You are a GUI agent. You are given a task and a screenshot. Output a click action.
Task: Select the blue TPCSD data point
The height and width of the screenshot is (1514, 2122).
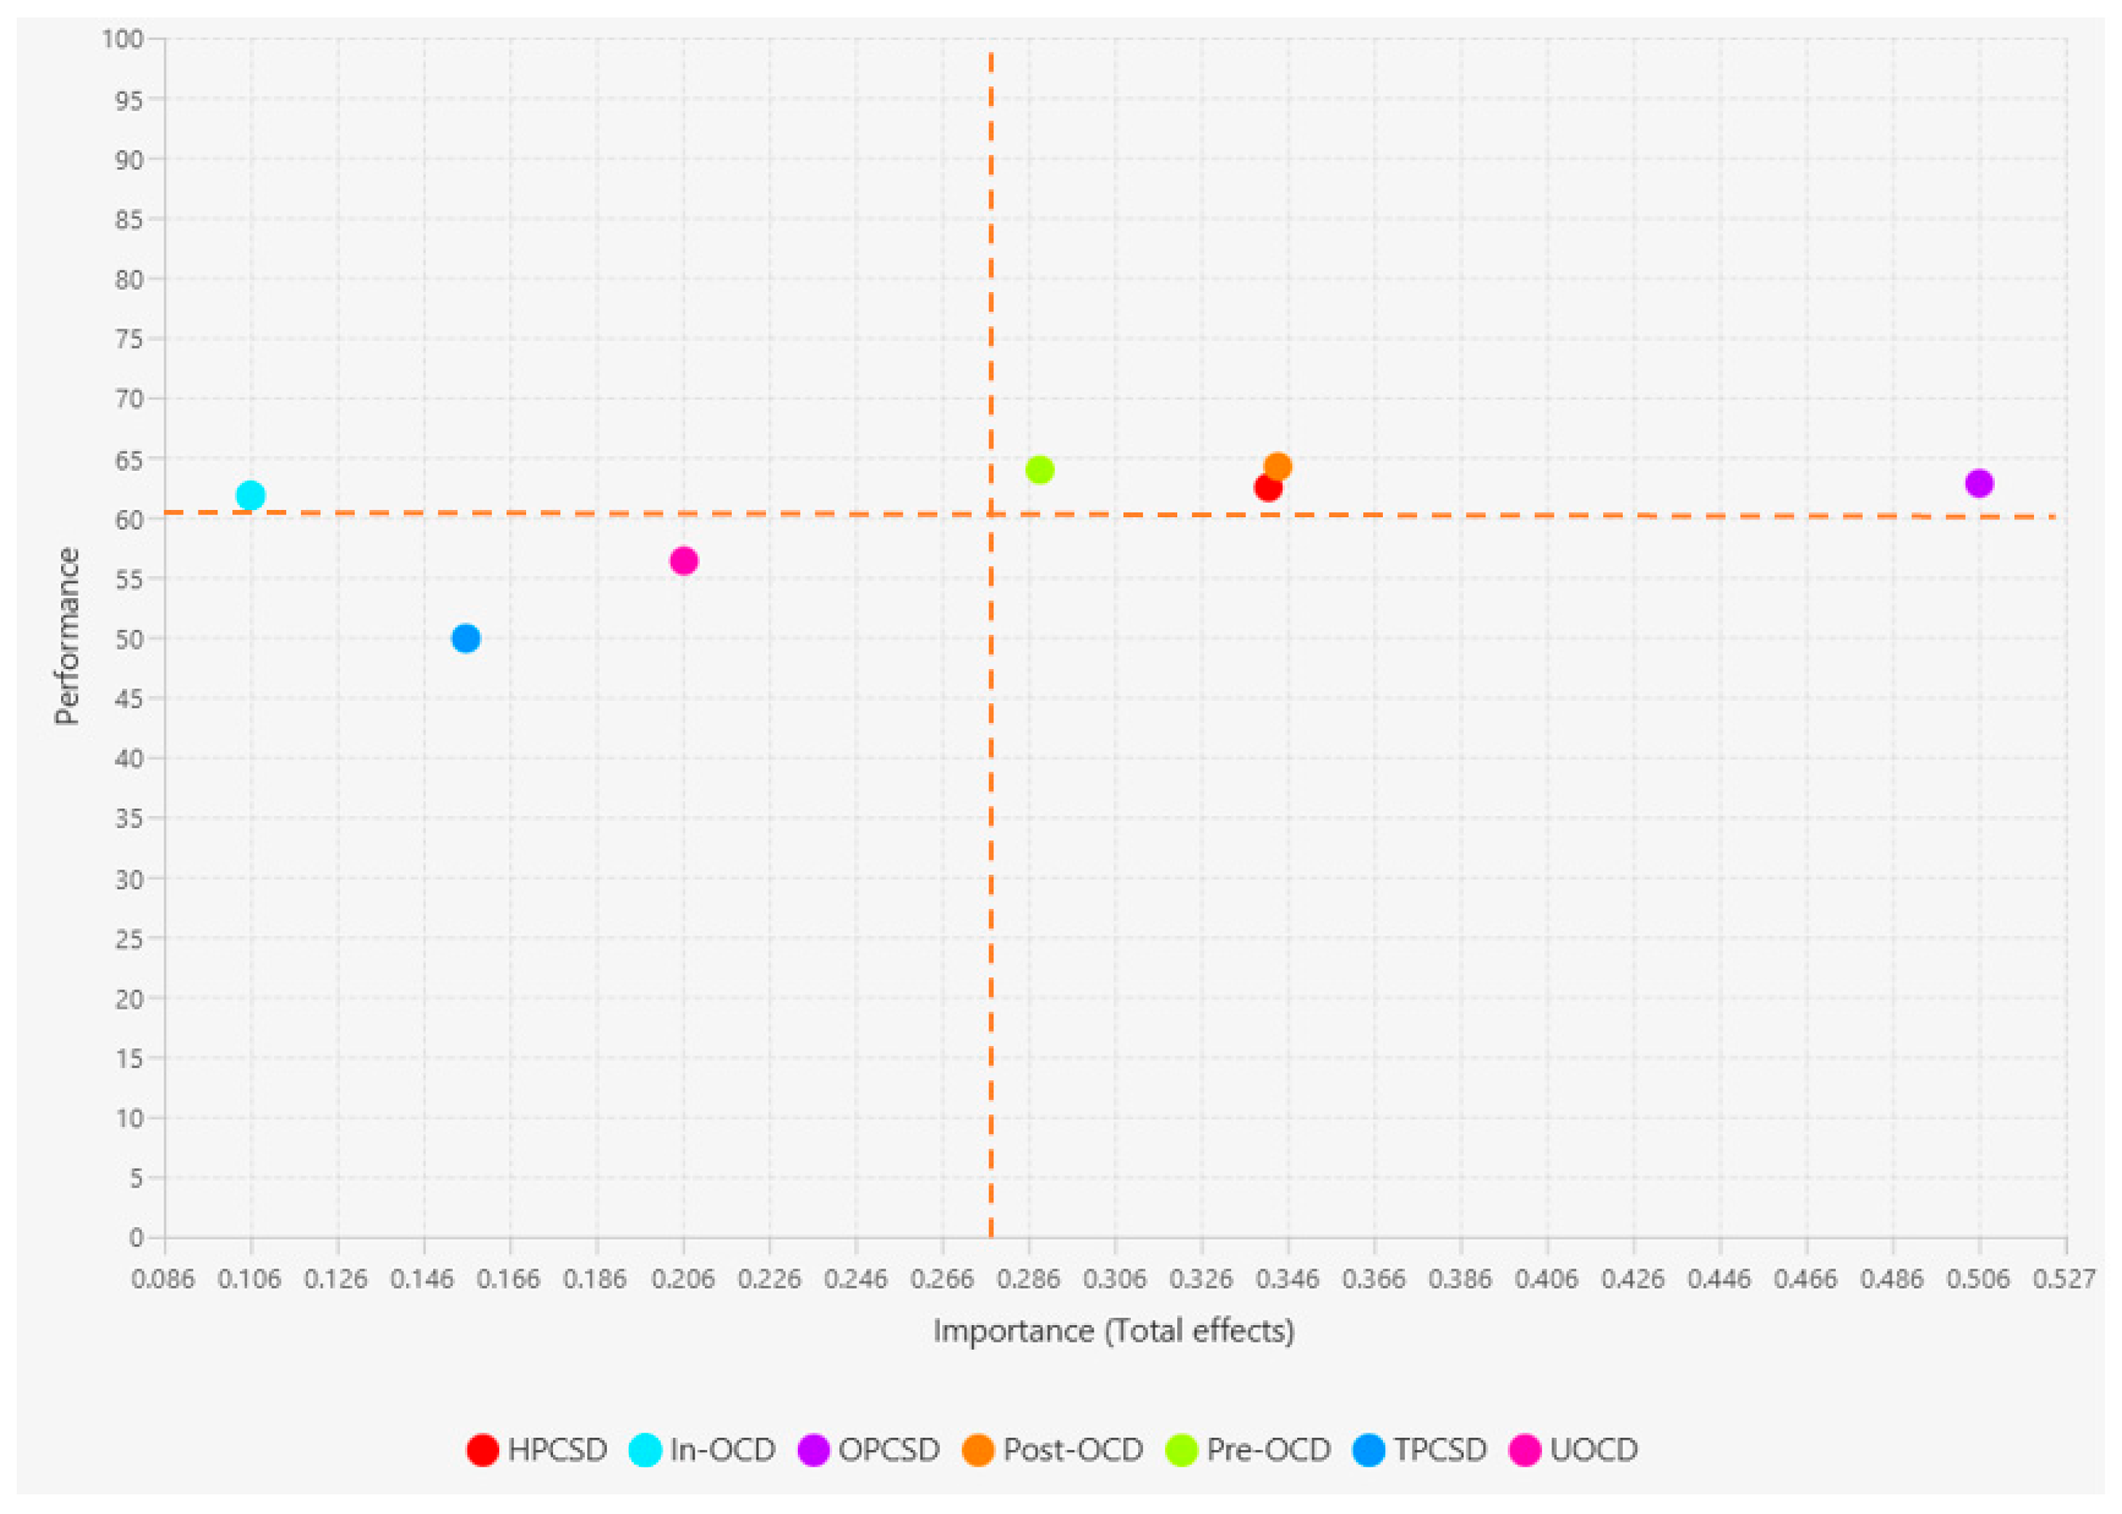point(466,639)
